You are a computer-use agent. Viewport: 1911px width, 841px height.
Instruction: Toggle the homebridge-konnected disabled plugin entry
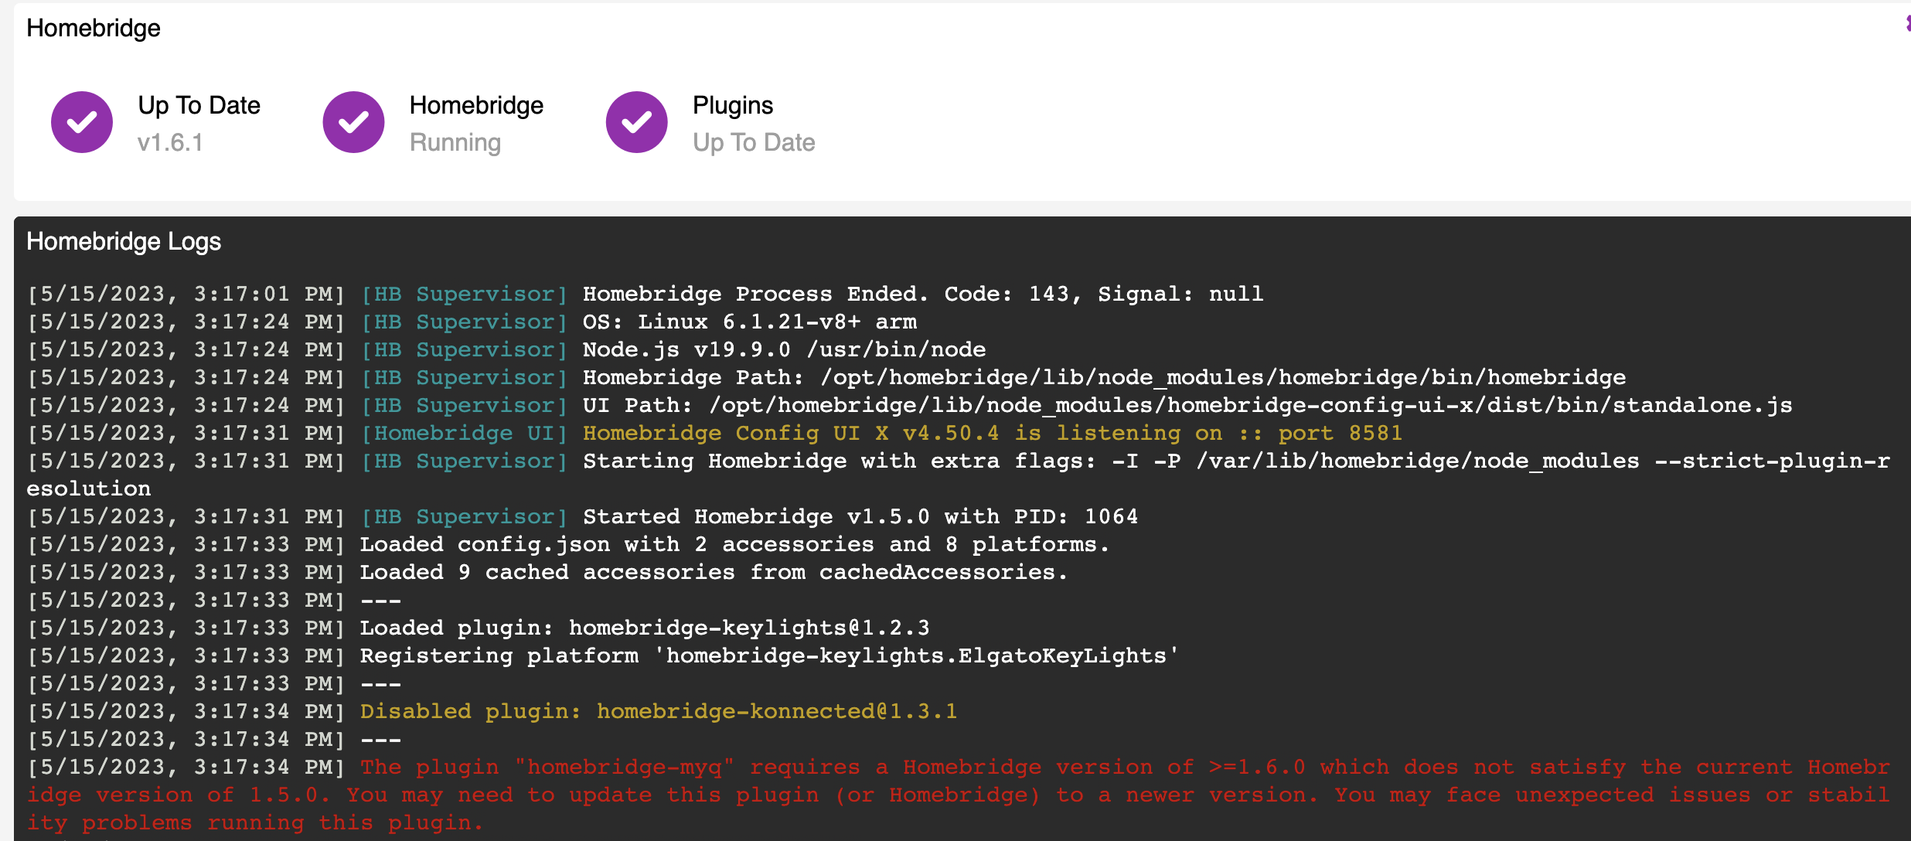[x=658, y=710]
